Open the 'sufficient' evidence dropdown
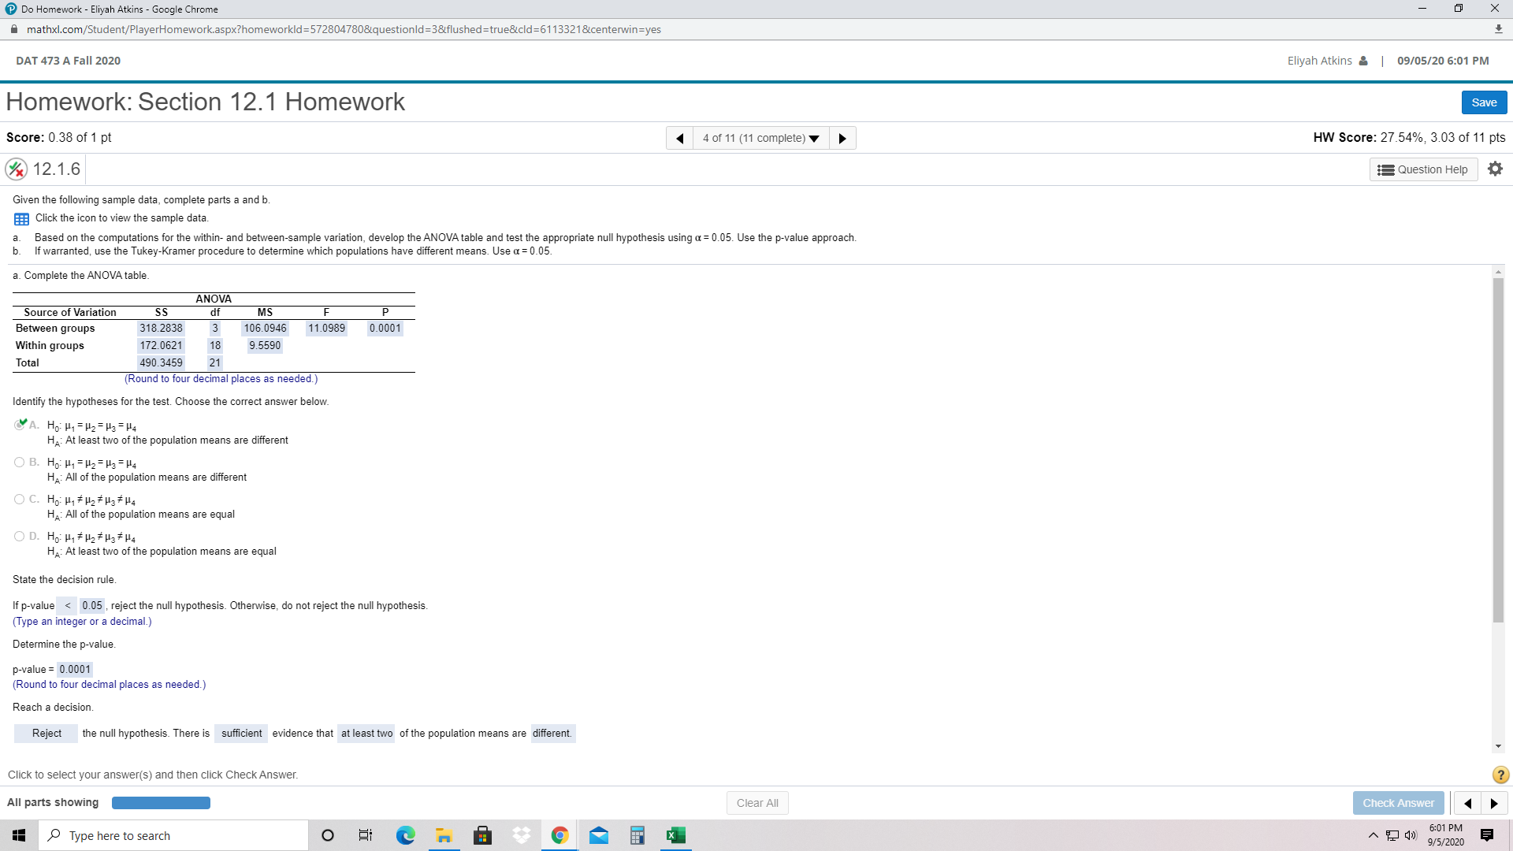This screenshot has height=851, width=1513. 241,734
